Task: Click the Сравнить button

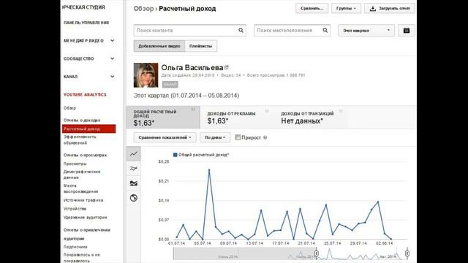Action: pos(312,8)
